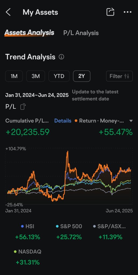Select the YTD time range
This screenshot has width=138, height=275.
pos(59,76)
